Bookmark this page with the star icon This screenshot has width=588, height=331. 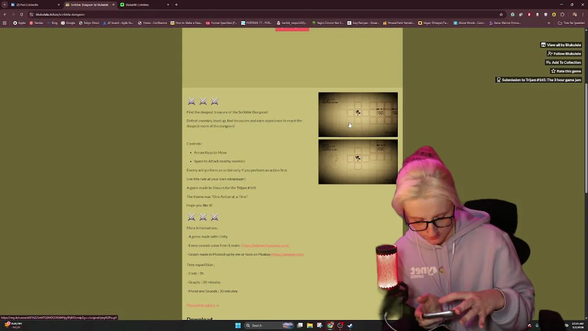501,14
